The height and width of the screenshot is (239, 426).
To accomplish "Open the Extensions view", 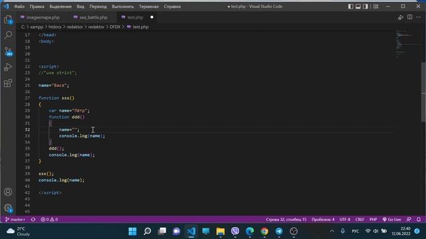I will [8, 83].
